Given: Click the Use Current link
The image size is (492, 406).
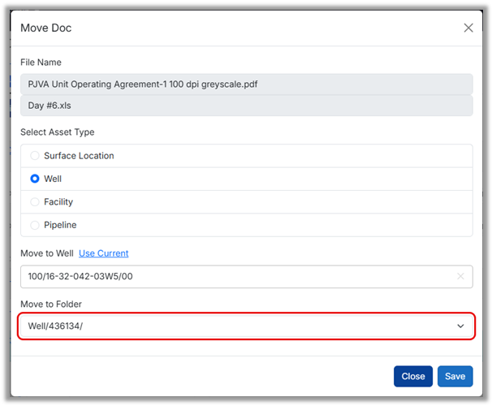Looking at the screenshot, I should click(x=103, y=253).
